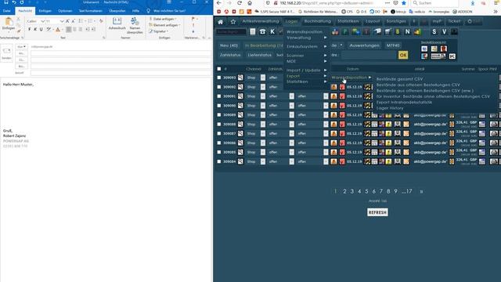Expand the Import / Update submenu
This screenshot has height=282, width=501.
click(x=306, y=70)
